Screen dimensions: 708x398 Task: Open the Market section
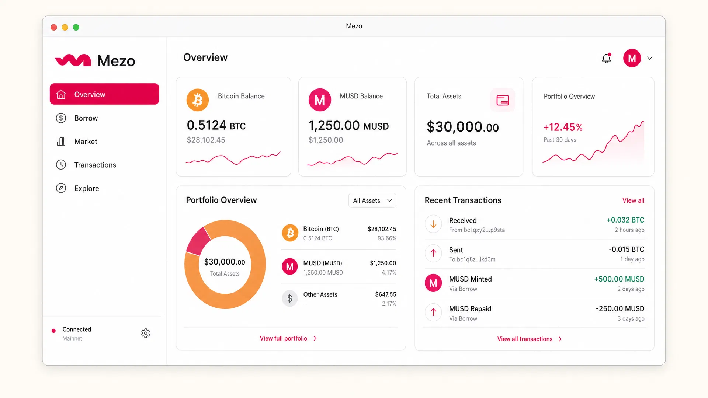pyautogui.click(x=86, y=142)
